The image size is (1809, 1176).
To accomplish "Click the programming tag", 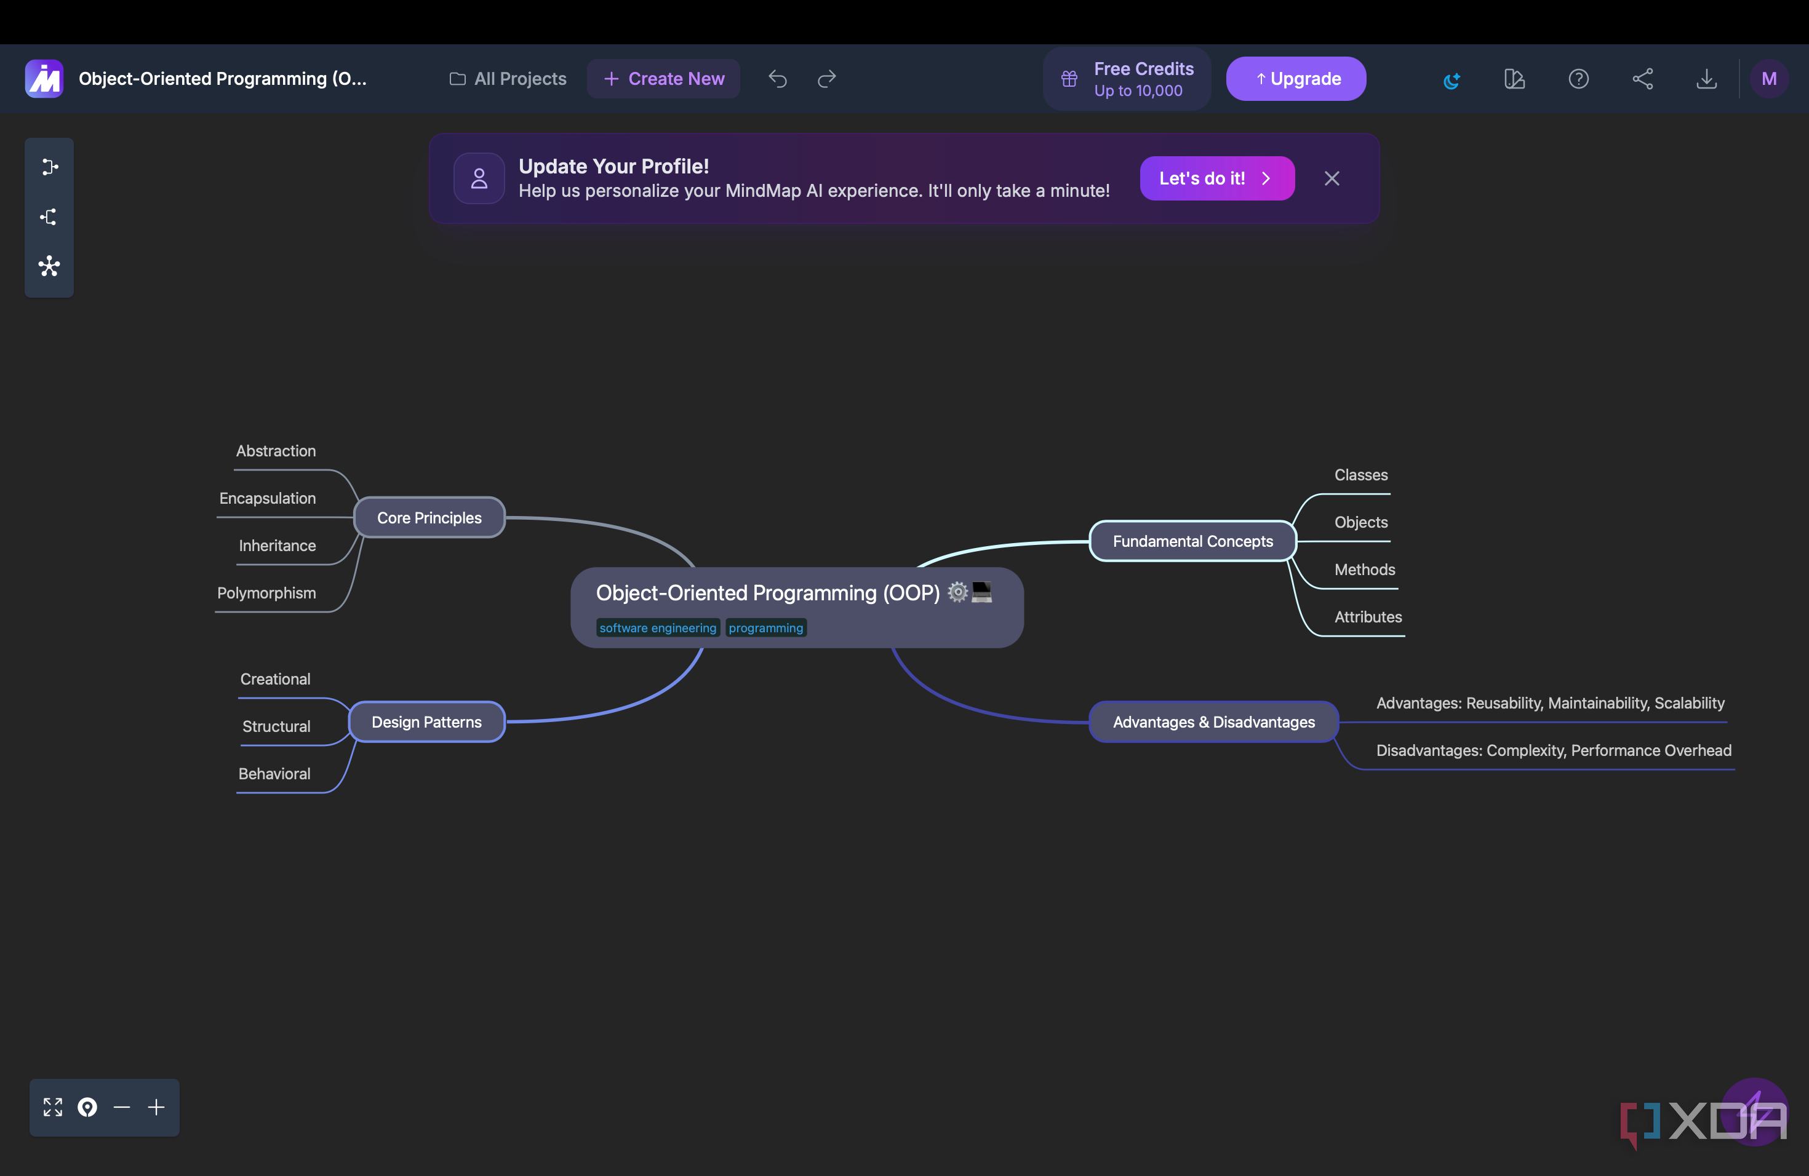I will (765, 627).
